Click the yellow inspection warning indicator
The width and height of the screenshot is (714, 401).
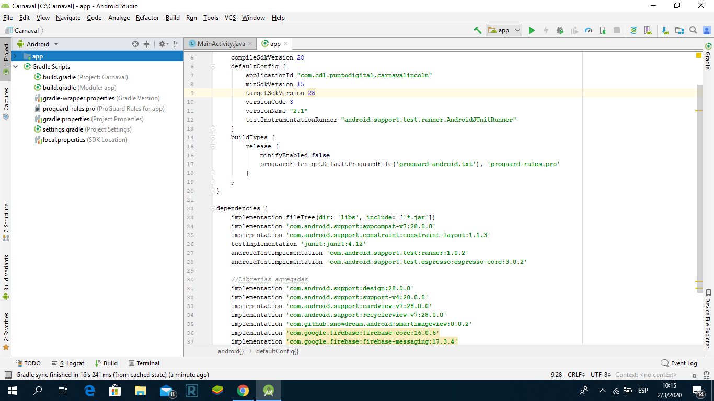point(699,55)
